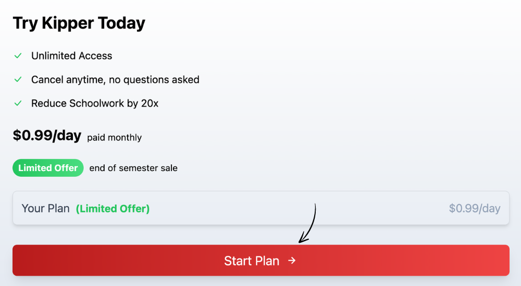Click the bold $0.99/day price
Screen dimensions: 521x286
point(47,135)
